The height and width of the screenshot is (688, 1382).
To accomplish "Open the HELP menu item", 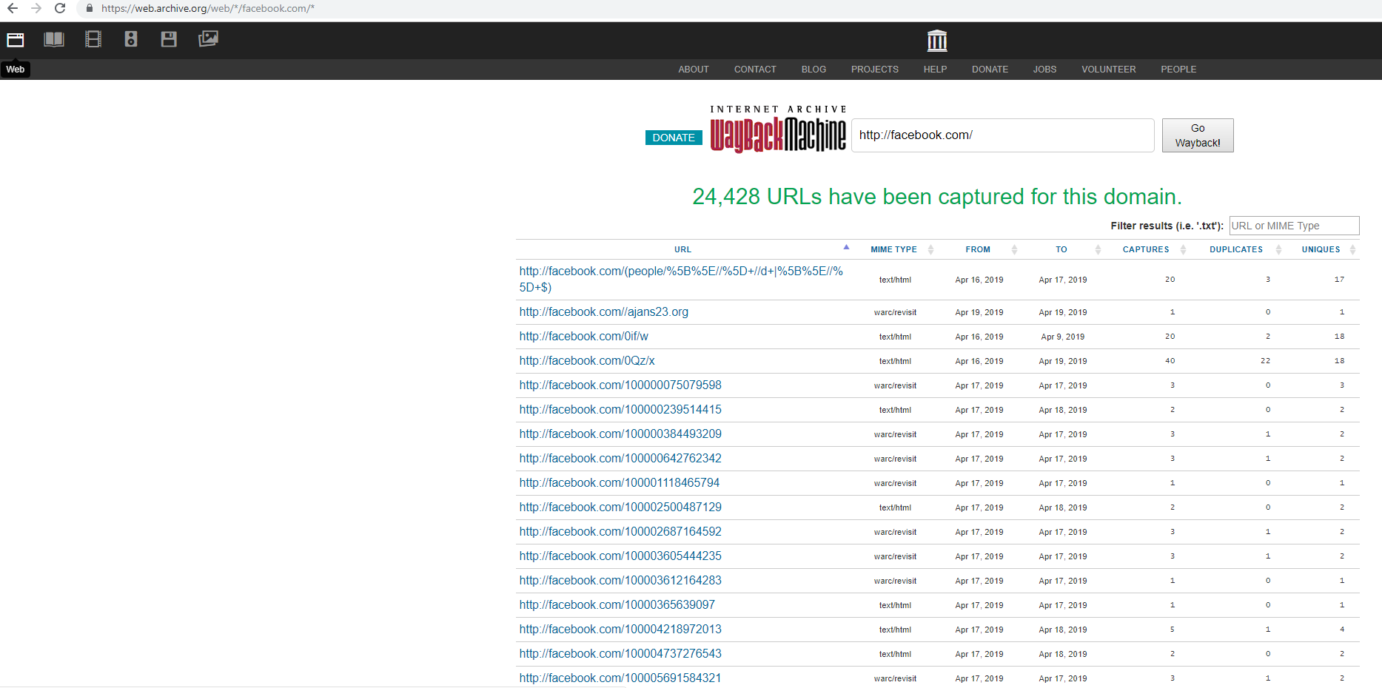I will point(935,70).
